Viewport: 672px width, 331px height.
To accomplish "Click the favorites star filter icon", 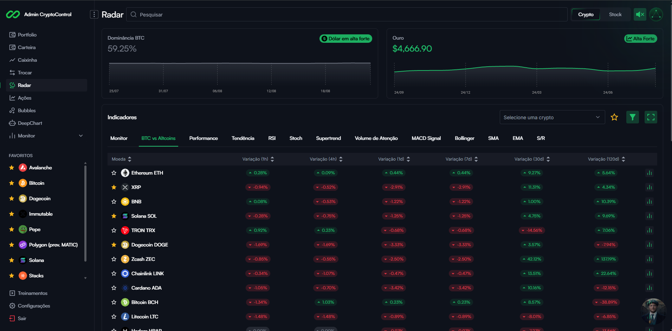I will tap(614, 117).
